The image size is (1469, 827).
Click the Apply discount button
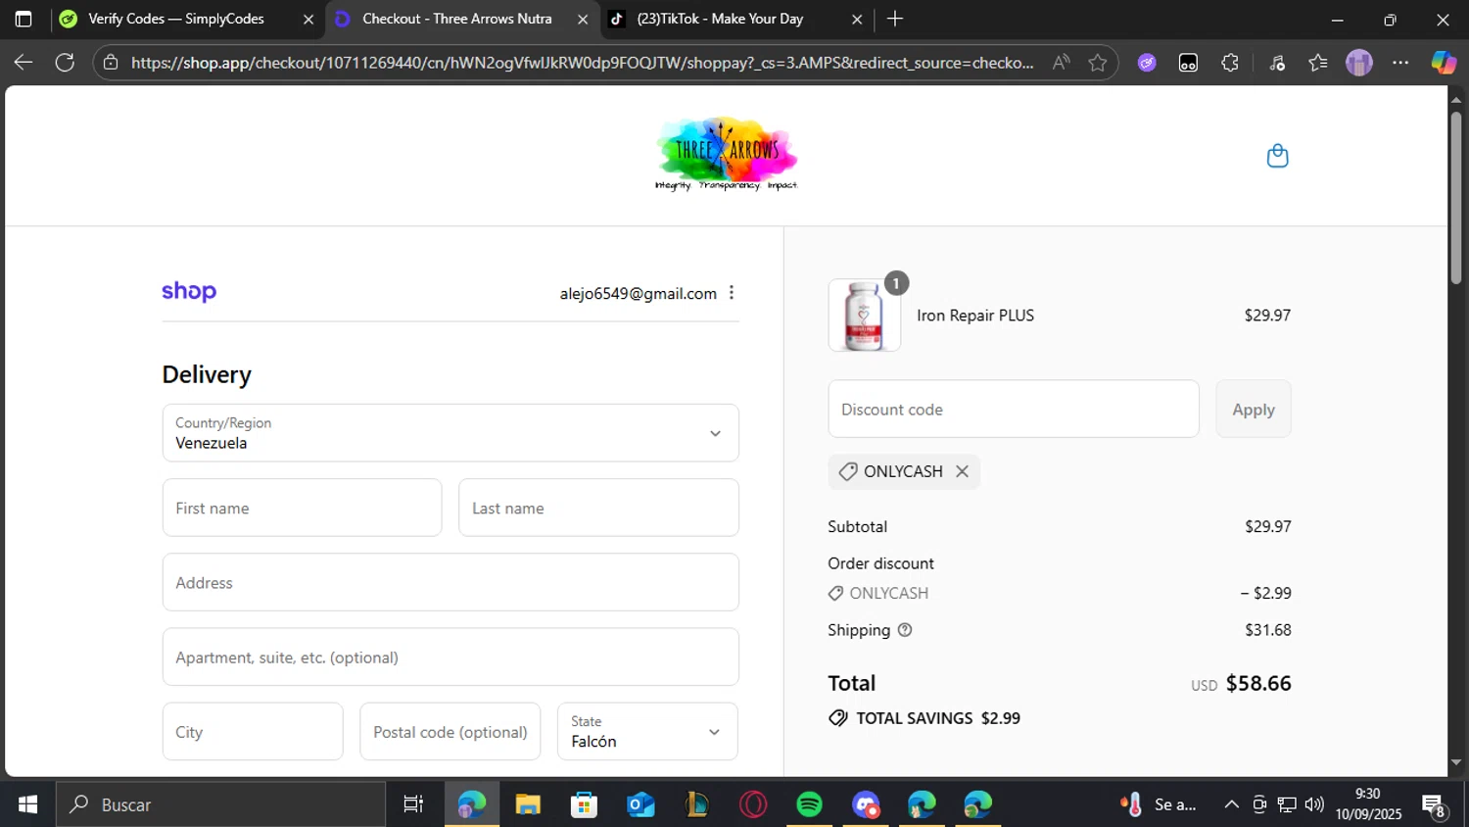[1254, 410]
